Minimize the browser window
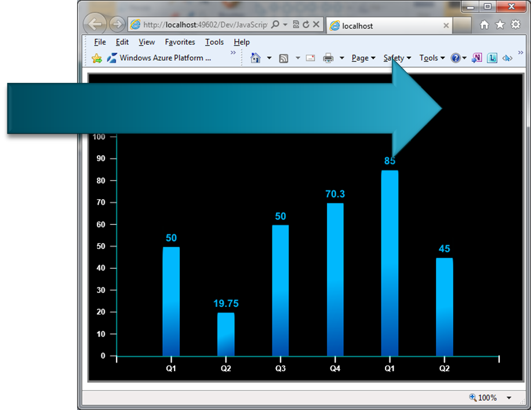The width and height of the screenshot is (531, 410). tap(470, 6)
